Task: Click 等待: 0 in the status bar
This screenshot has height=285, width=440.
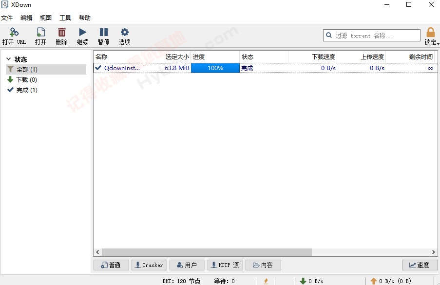Action: point(225,281)
